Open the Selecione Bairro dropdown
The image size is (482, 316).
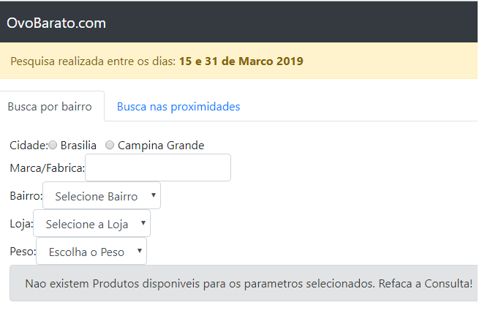coord(102,195)
